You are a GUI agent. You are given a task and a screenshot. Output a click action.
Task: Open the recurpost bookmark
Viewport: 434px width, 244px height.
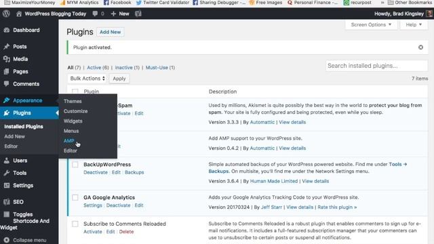coord(357,3)
